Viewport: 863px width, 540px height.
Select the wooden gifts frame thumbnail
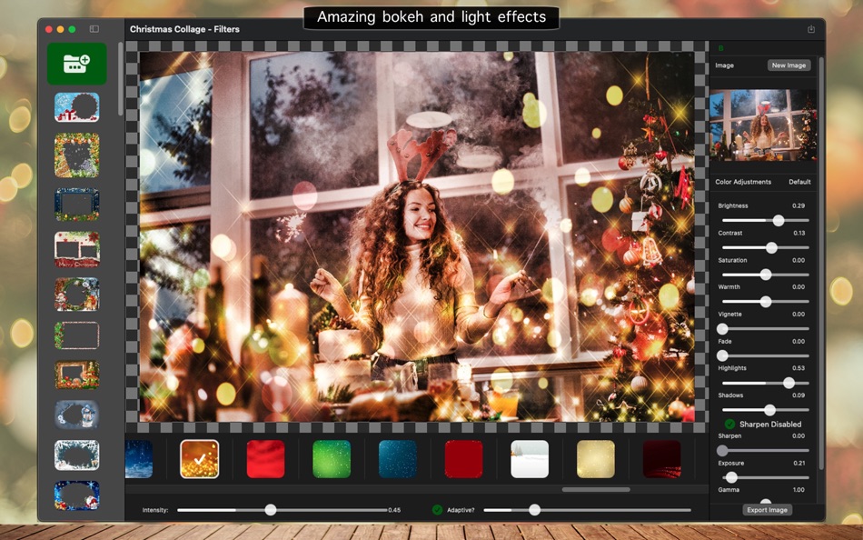coord(77,375)
